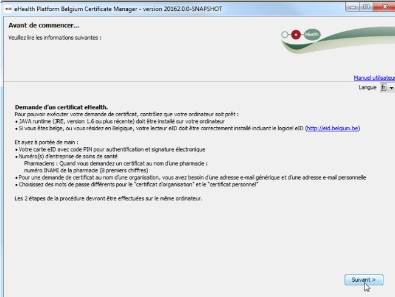Maximize the Certificate Manager window
Image resolution: width=395 pixels, height=297 pixels.
click(366, 7)
